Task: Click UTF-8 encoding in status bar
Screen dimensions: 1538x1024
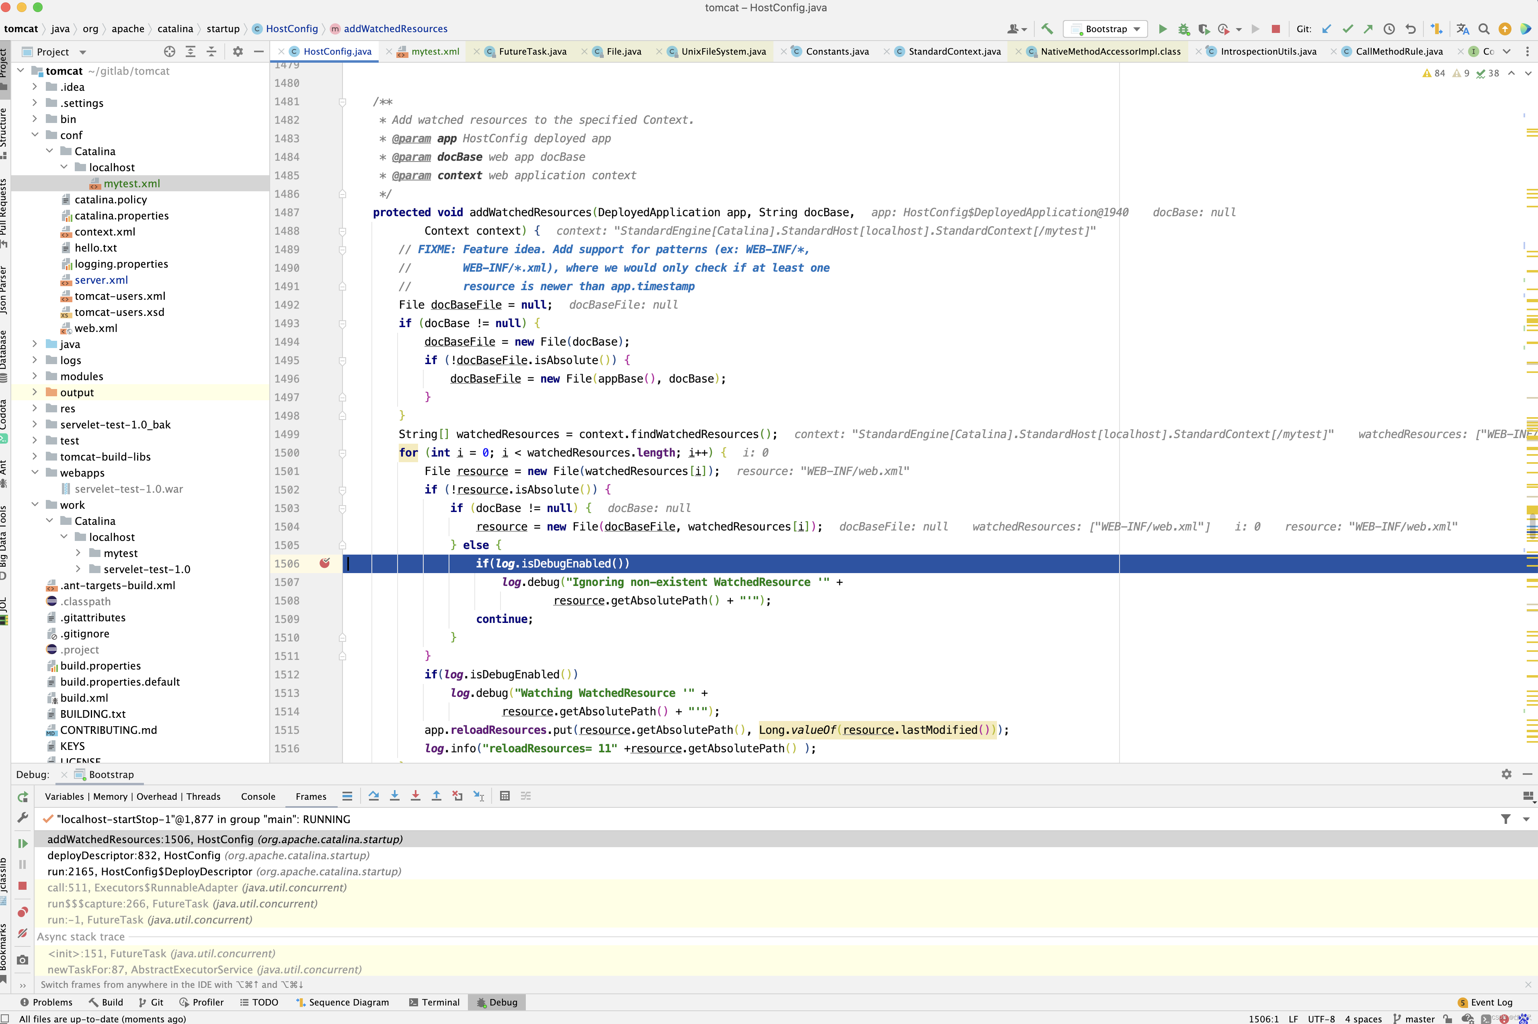Action: point(1321,1018)
